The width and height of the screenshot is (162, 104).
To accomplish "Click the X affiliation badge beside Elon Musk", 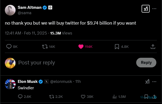I will (46, 82).
